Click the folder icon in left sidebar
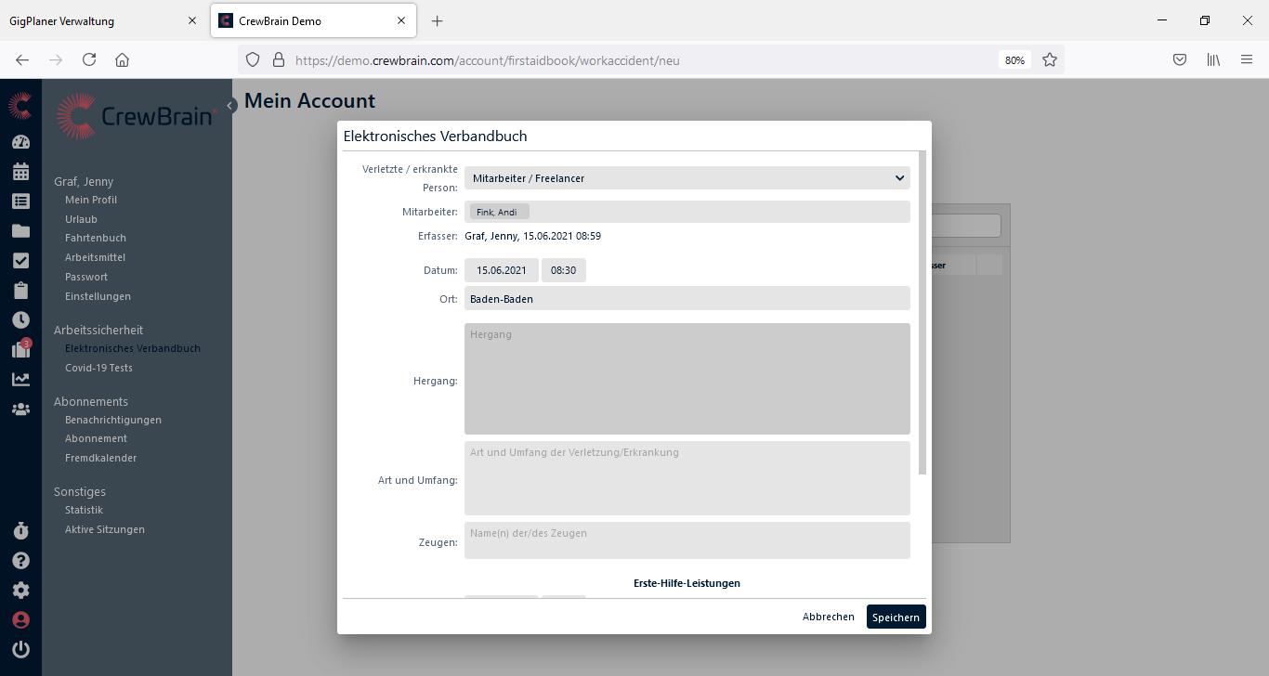The height and width of the screenshot is (676, 1269). [x=20, y=231]
